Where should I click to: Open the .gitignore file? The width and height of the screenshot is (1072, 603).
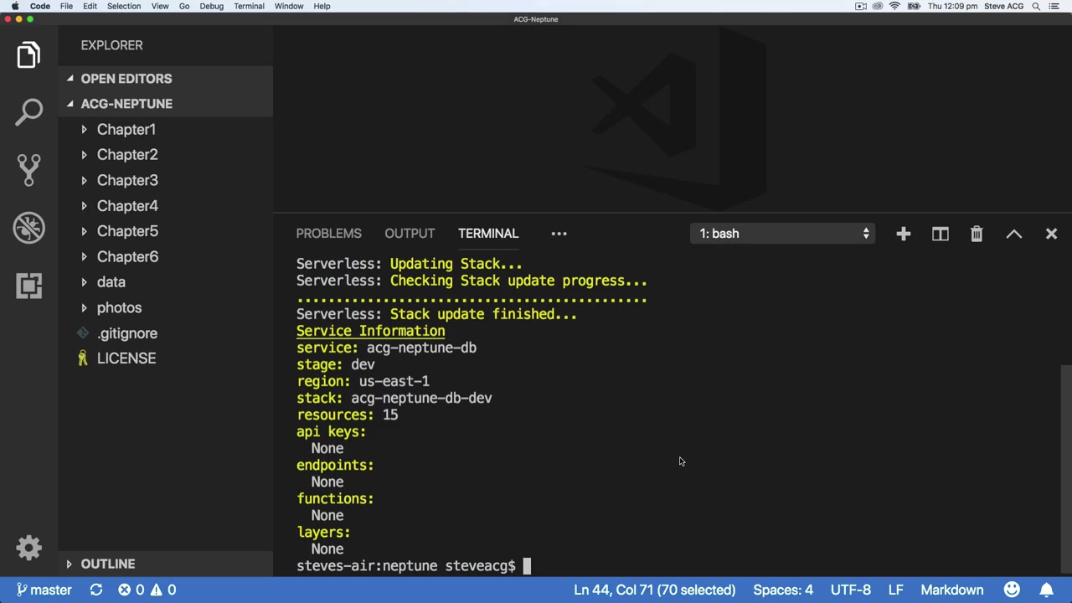126,333
